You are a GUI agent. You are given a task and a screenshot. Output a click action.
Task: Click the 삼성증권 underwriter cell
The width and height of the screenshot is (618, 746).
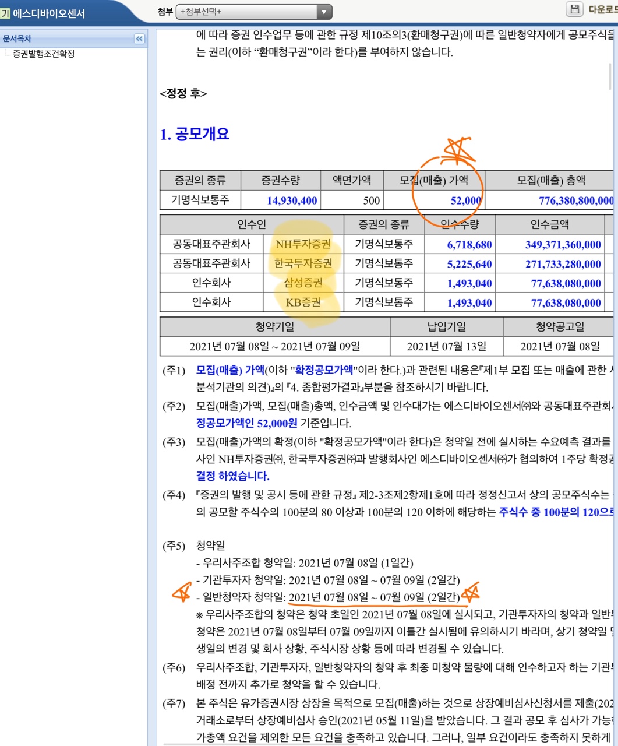[303, 283]
